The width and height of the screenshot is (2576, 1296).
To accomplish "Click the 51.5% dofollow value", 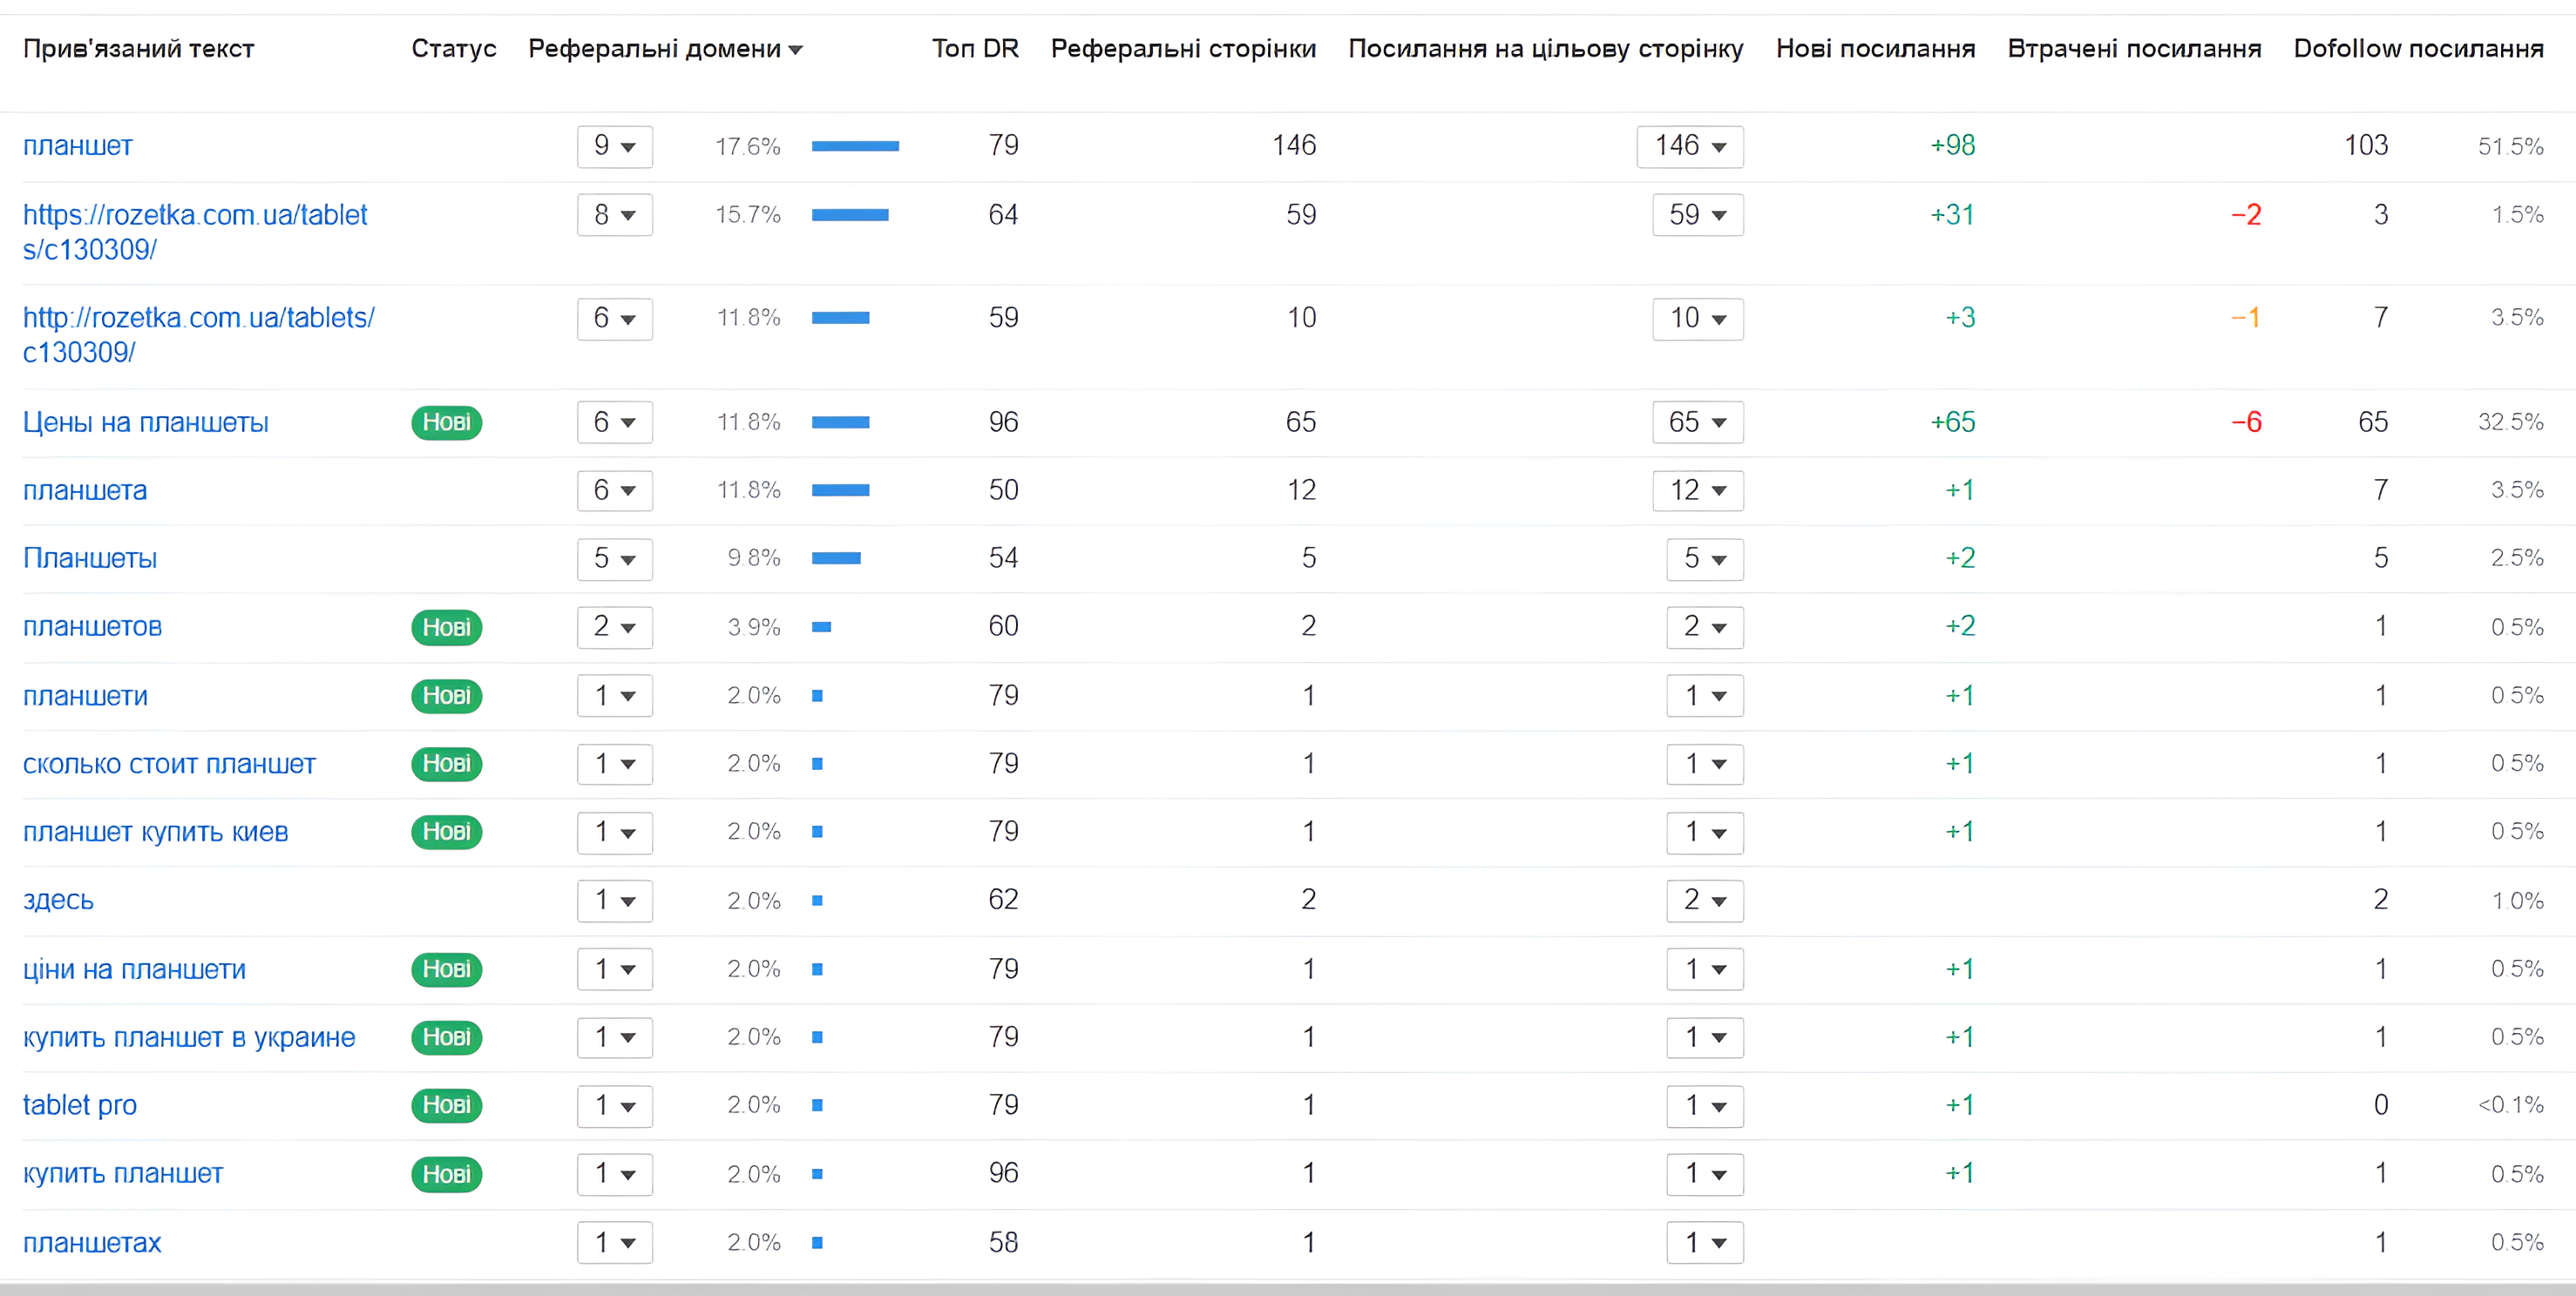I will point(2510,146).
